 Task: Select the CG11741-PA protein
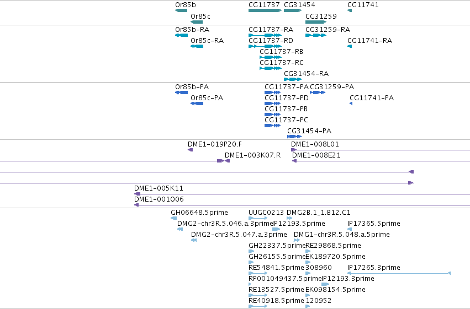click(351, 104)
